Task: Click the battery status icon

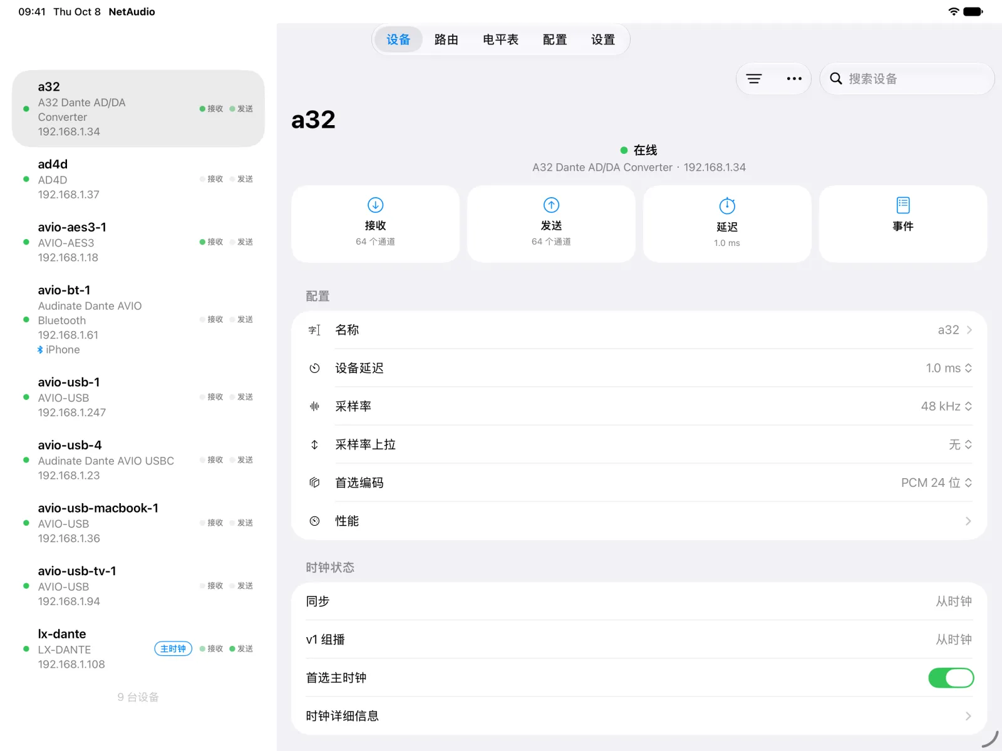Action: (973, 11)
